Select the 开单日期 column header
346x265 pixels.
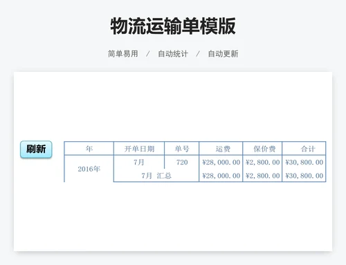click(139, 149)
